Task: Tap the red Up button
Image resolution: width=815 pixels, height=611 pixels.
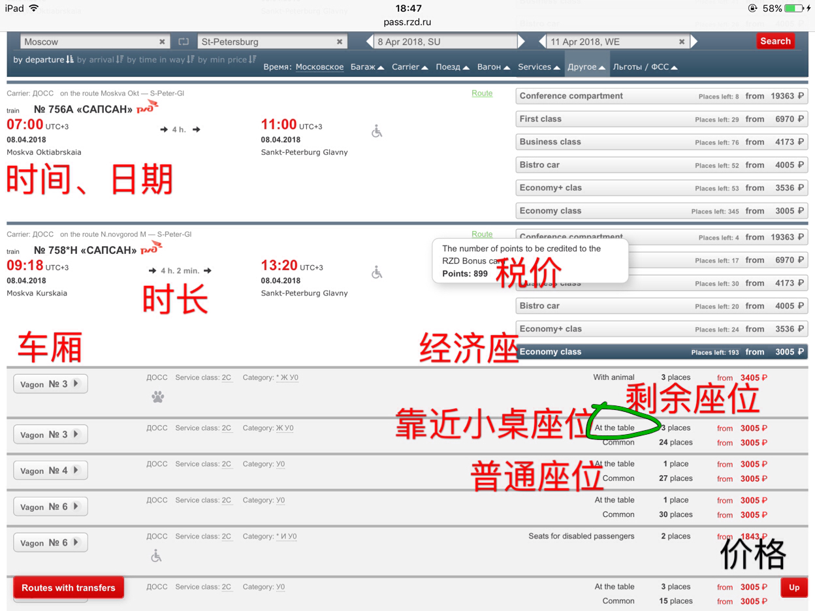Action: pyautogui.click(x=794, y=587)
